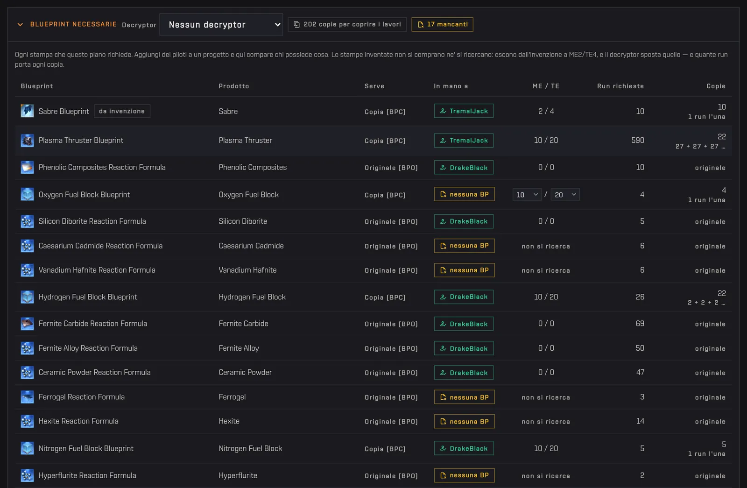The width and height of the screenshot is (747, 488).
Task: Click the Ceramic Powder Reaction Formula icon
Action: point(27,372)
